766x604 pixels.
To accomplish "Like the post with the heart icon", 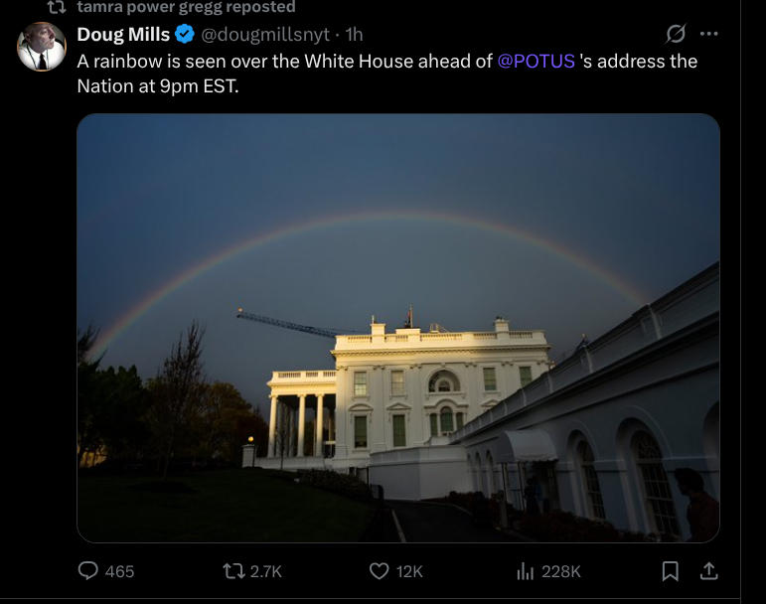I will coord(379,571).
